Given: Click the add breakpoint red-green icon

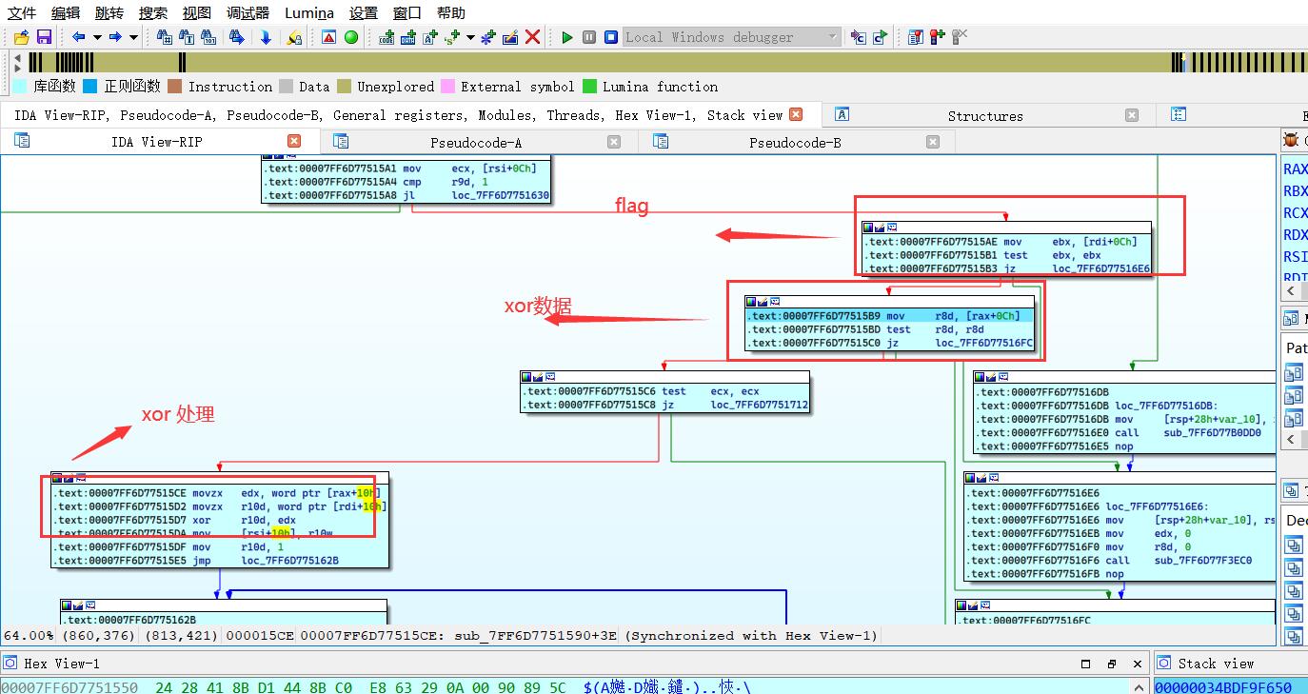Looking at the screenshot, I should coord(938,37).
